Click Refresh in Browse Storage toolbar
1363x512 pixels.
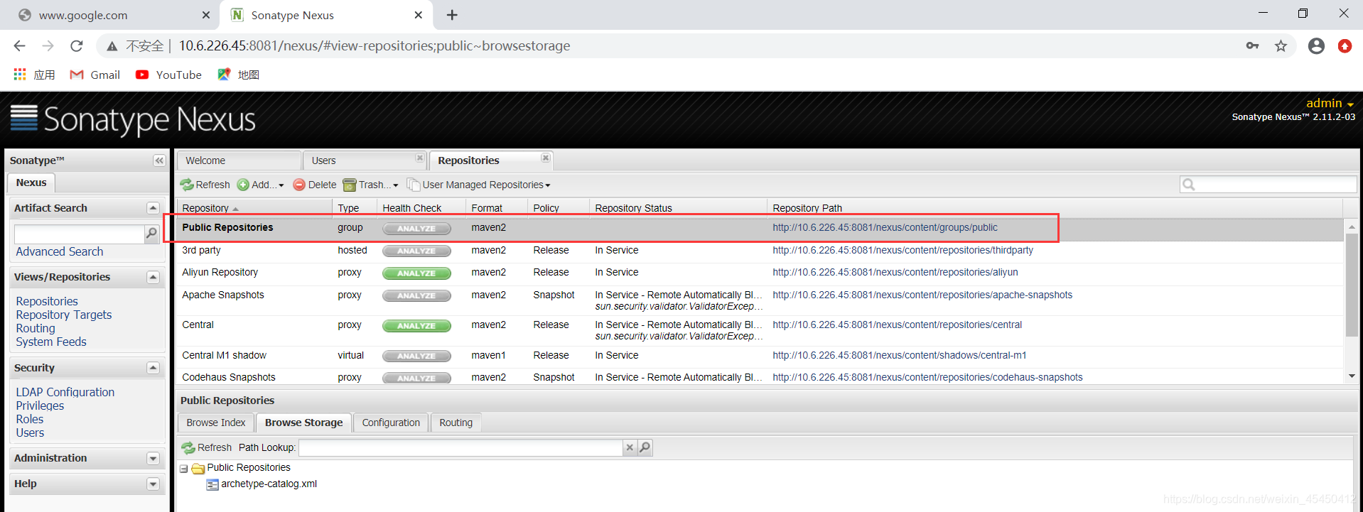(x=207, y=447)
